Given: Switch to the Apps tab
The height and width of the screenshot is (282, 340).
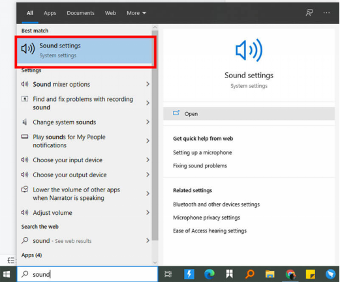Looking at the screenshot, I should (x=50, y=13).
